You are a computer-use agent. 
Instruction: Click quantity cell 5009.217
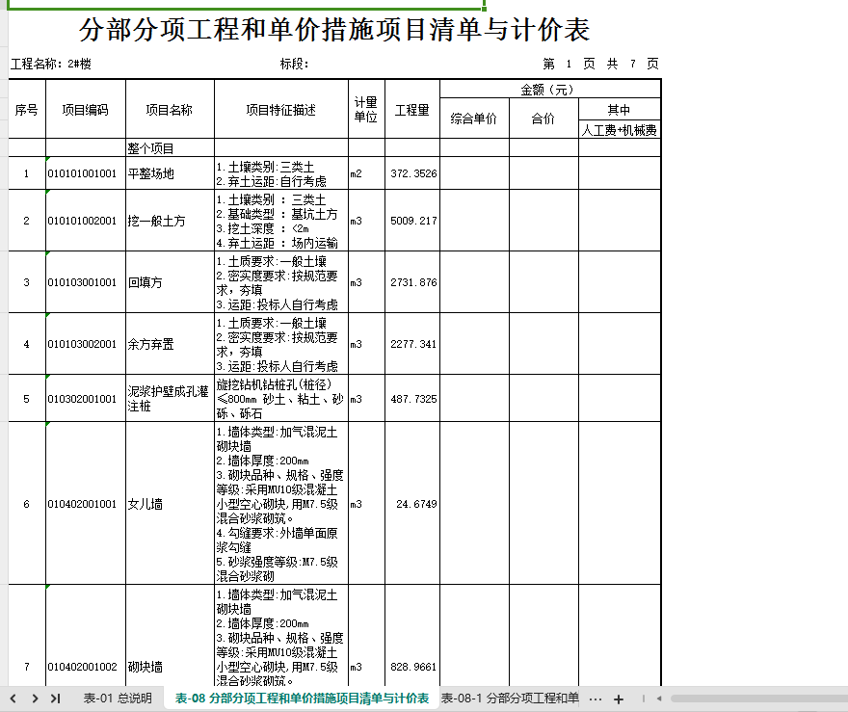click(x=412, y=221)
